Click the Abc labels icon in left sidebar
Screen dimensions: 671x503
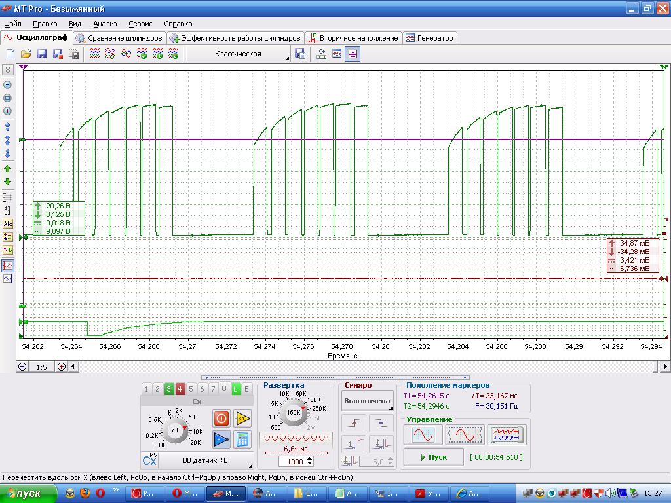(8, 224)
